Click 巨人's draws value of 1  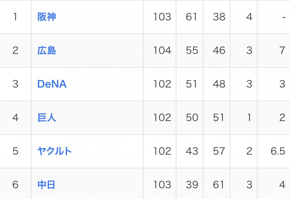[249, 118]
